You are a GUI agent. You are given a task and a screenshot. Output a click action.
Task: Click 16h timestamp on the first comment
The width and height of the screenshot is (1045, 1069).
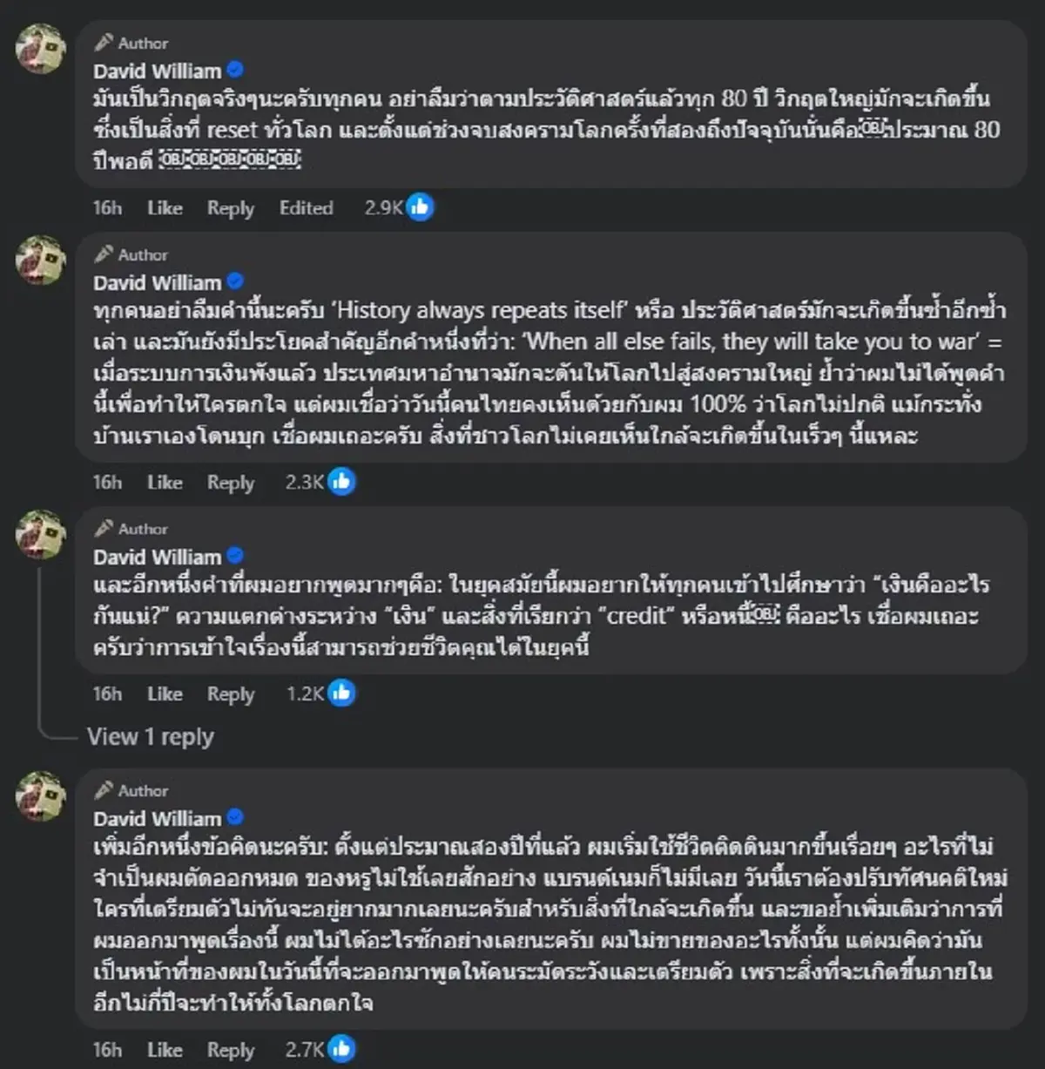tap(107, 208)
